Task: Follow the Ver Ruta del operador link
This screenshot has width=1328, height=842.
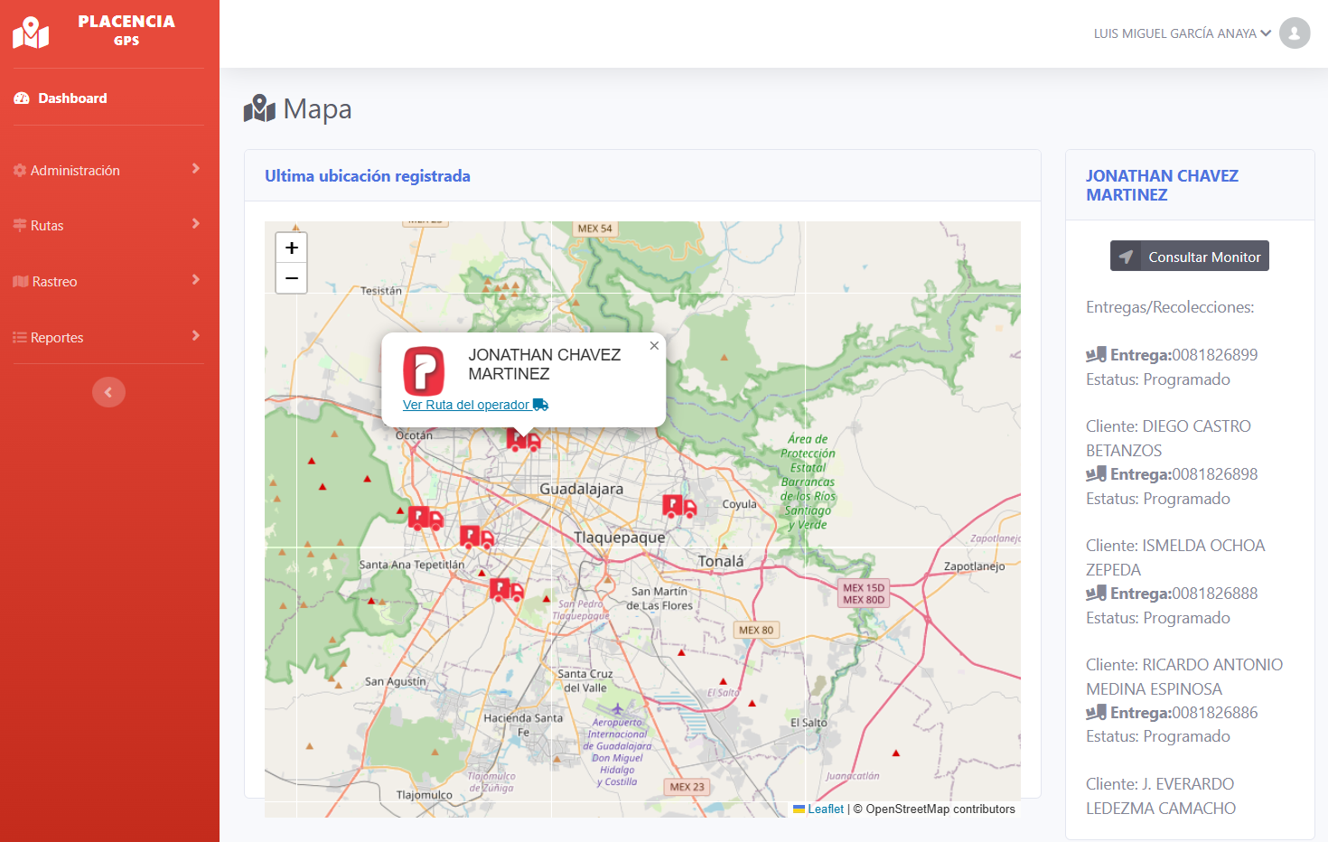Action: click(x=475, y=405)
